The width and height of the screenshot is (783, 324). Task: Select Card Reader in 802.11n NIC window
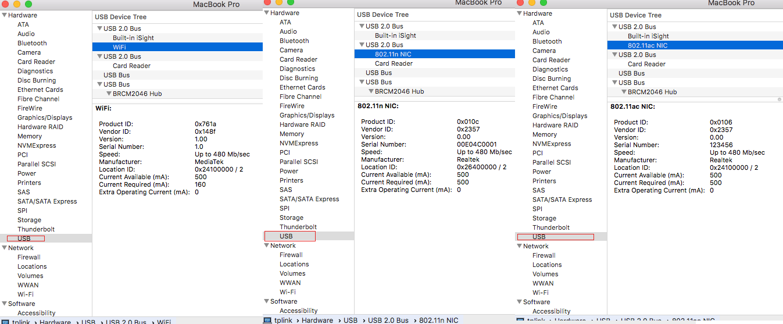tap(394, 63)
